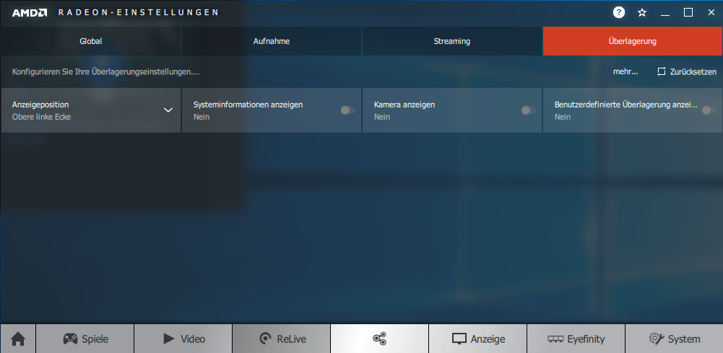Toggle Kamera anzeigen switch
The width and height of the screenshot is (723, 353).
529,110
